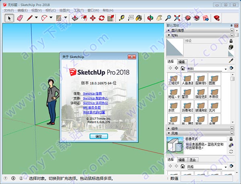Image resolution: width=241 pixels, height=184 pixels.
Task: Open the 编辑(E) menu
Action: [22, 10]
